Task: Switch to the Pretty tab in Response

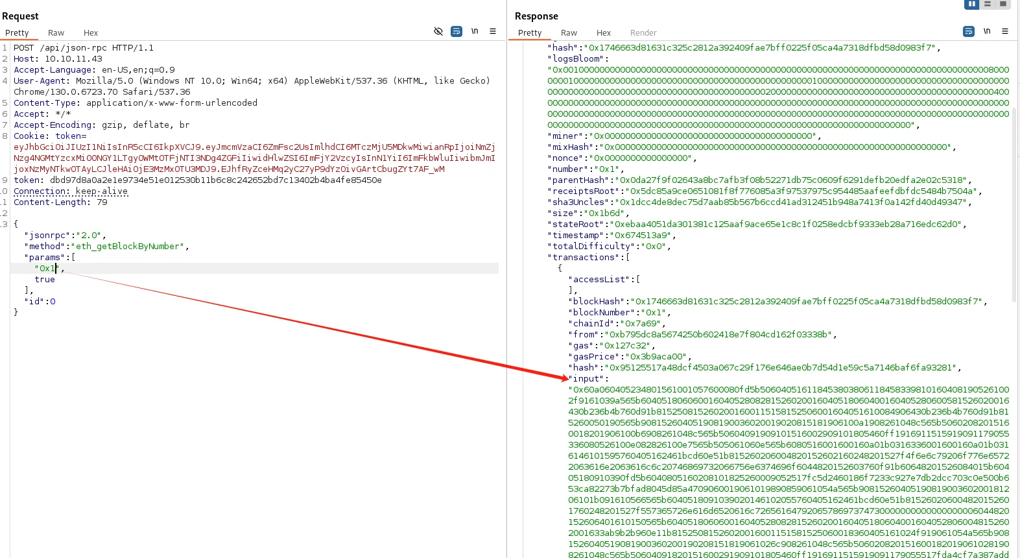Action: (530, 32)
